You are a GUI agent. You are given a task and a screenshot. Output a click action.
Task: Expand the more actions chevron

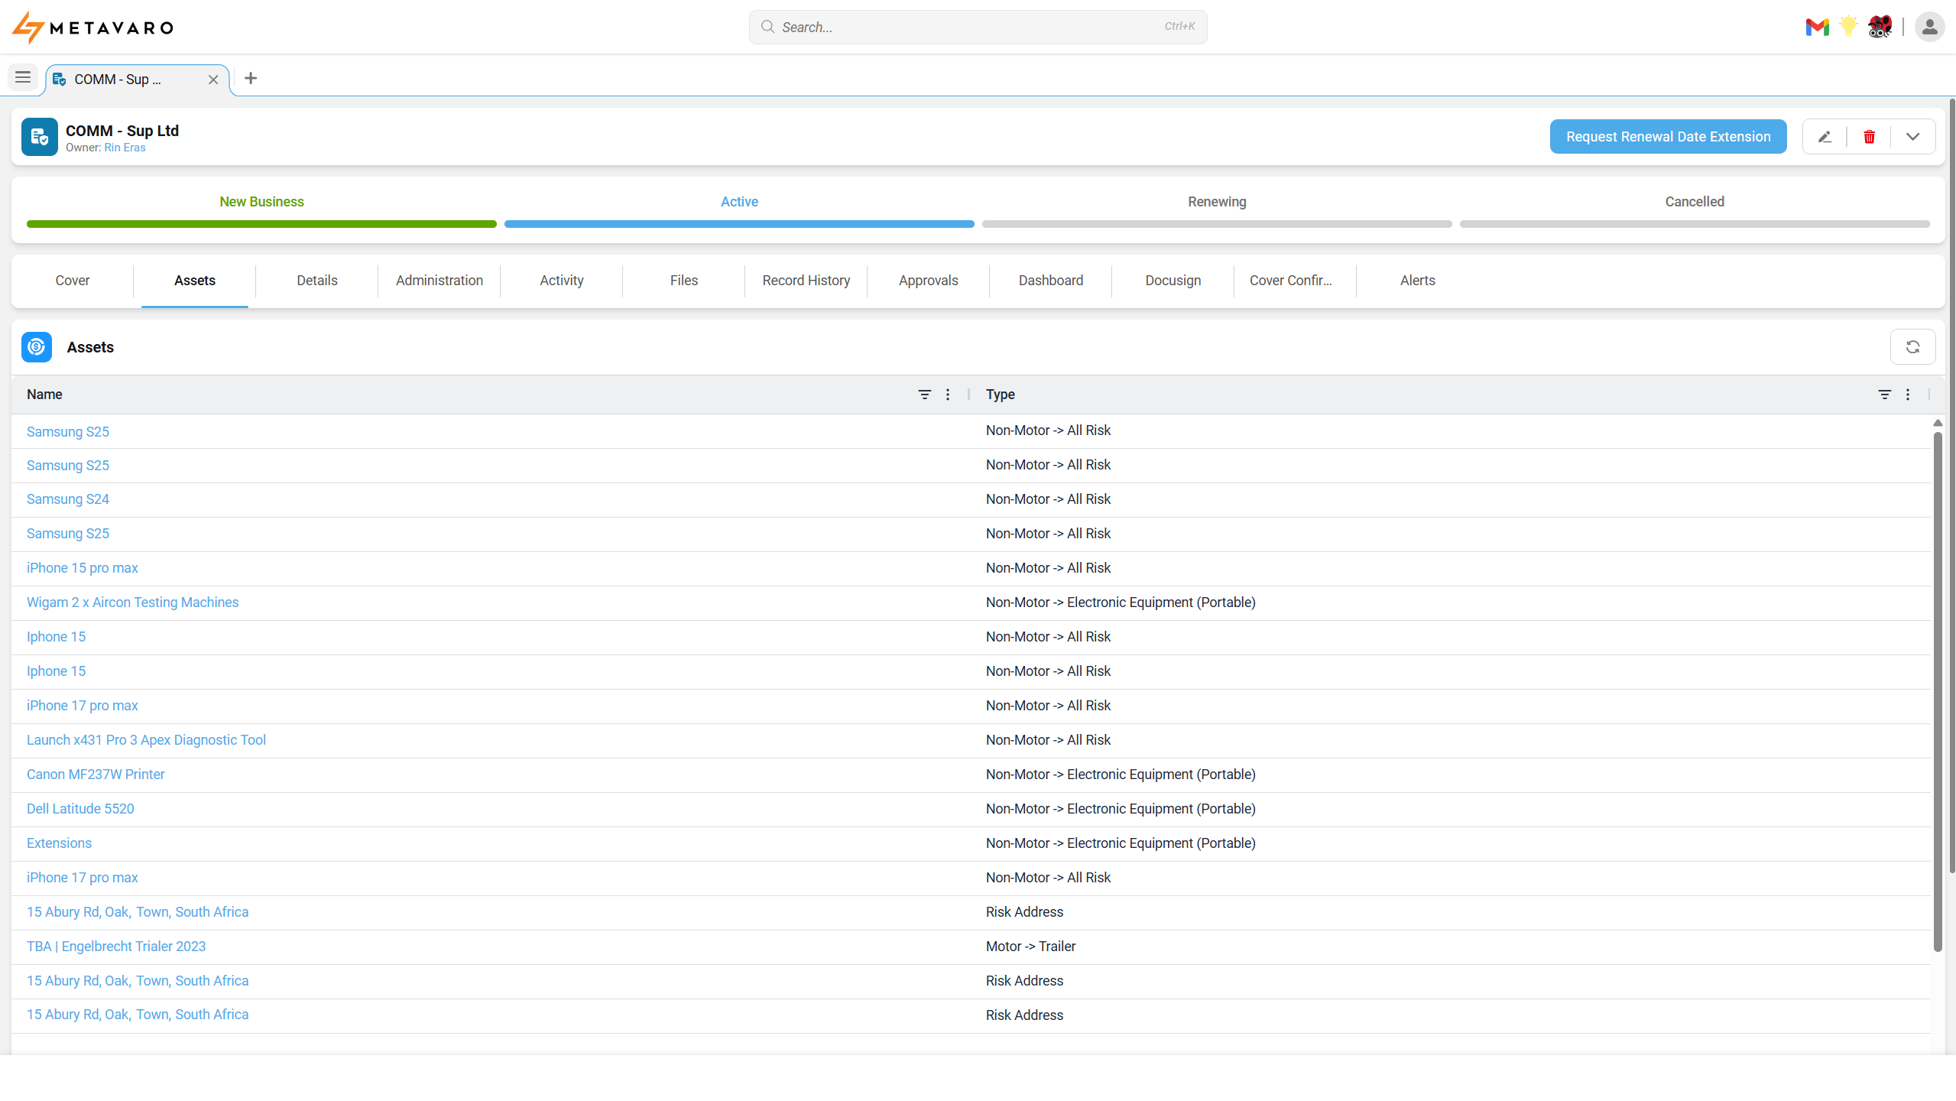pos(1912,137)
